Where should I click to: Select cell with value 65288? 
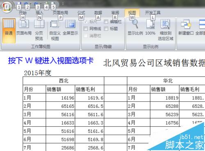click(165, 106)
